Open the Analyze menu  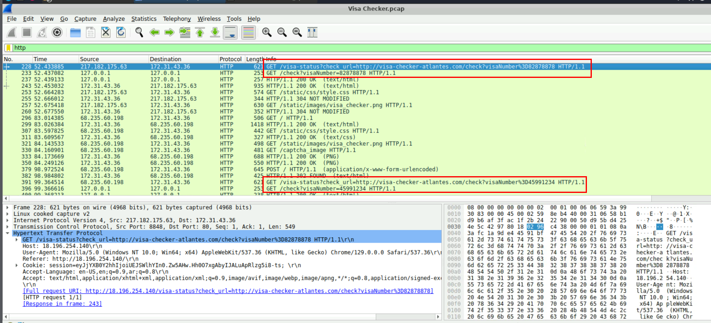(114, 19)
